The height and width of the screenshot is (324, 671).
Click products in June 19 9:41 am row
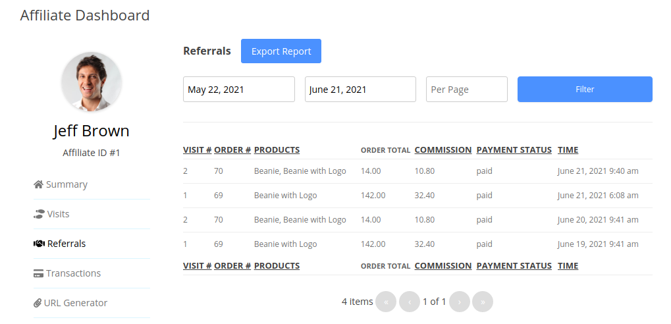[285, 244]
